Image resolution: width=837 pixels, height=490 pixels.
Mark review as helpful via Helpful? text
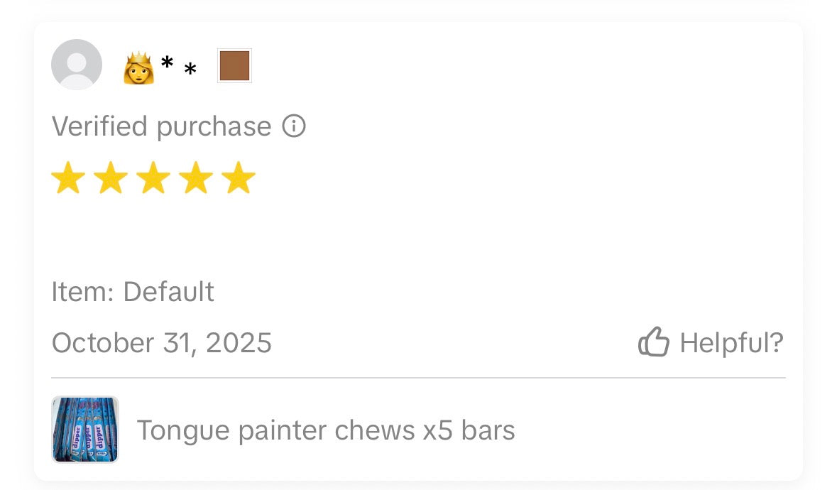[731, 342]
